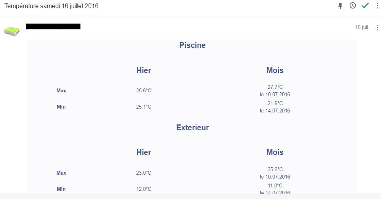Click the Piscine min value 25.1°C
Image resolution: width=381 pixels, height=199 pixels.
(x=144, y=107)
